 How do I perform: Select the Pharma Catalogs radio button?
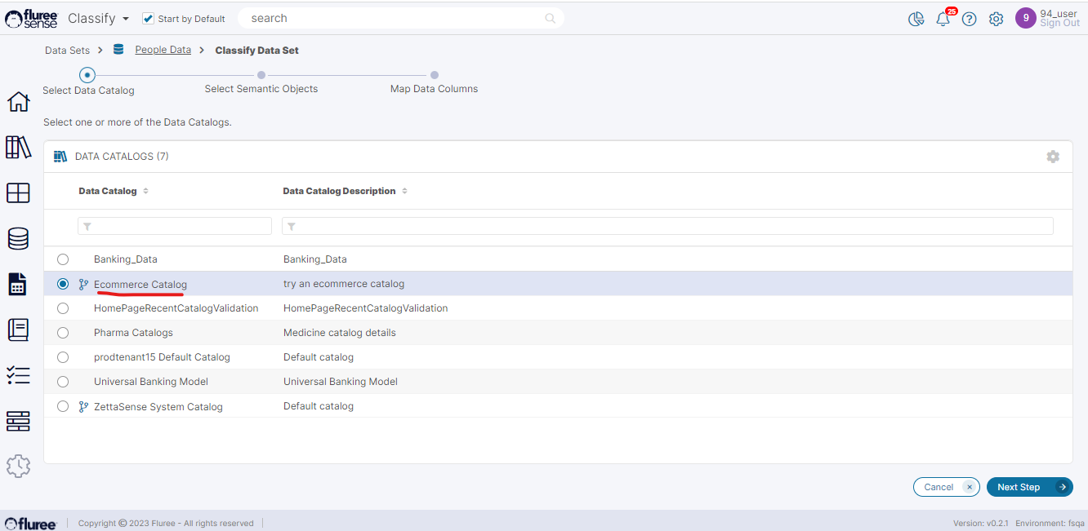point(63,333)
